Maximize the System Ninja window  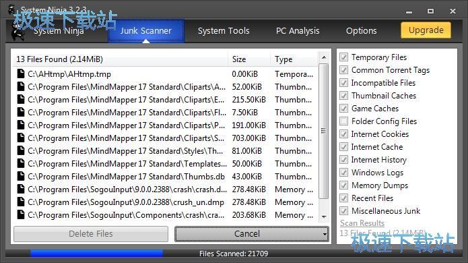pos(430,11)
